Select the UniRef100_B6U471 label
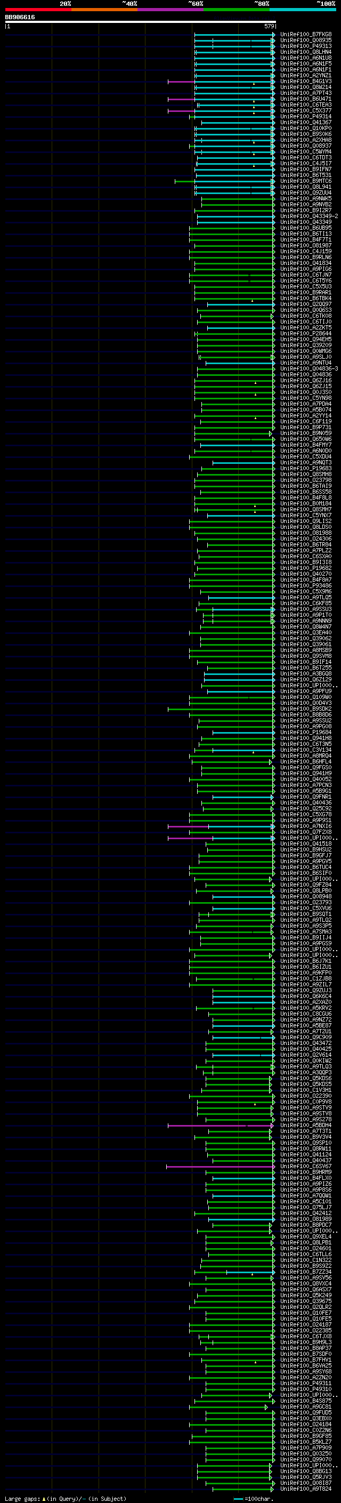The width and height of the screenshot is (341, 1503). [305, 99]
